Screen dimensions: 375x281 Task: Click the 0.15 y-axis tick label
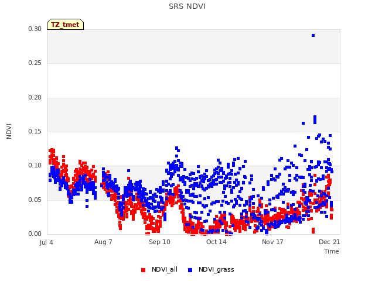pos(35,131)
